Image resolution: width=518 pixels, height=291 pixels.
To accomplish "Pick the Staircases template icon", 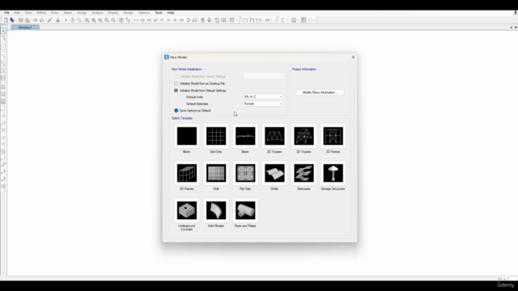I will tap(304, 173).
